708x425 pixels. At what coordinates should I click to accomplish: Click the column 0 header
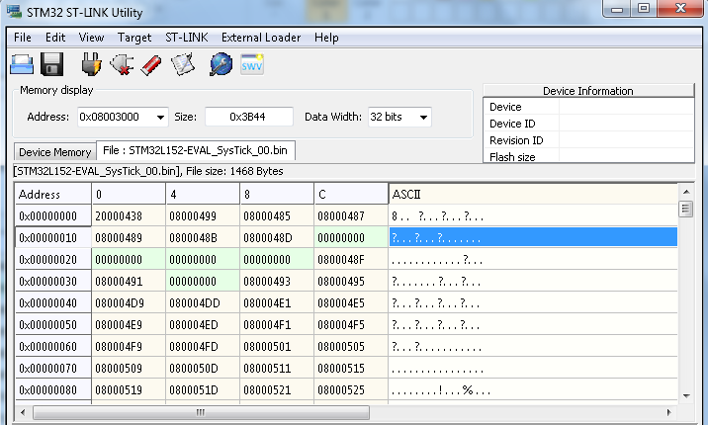point(129,195)
